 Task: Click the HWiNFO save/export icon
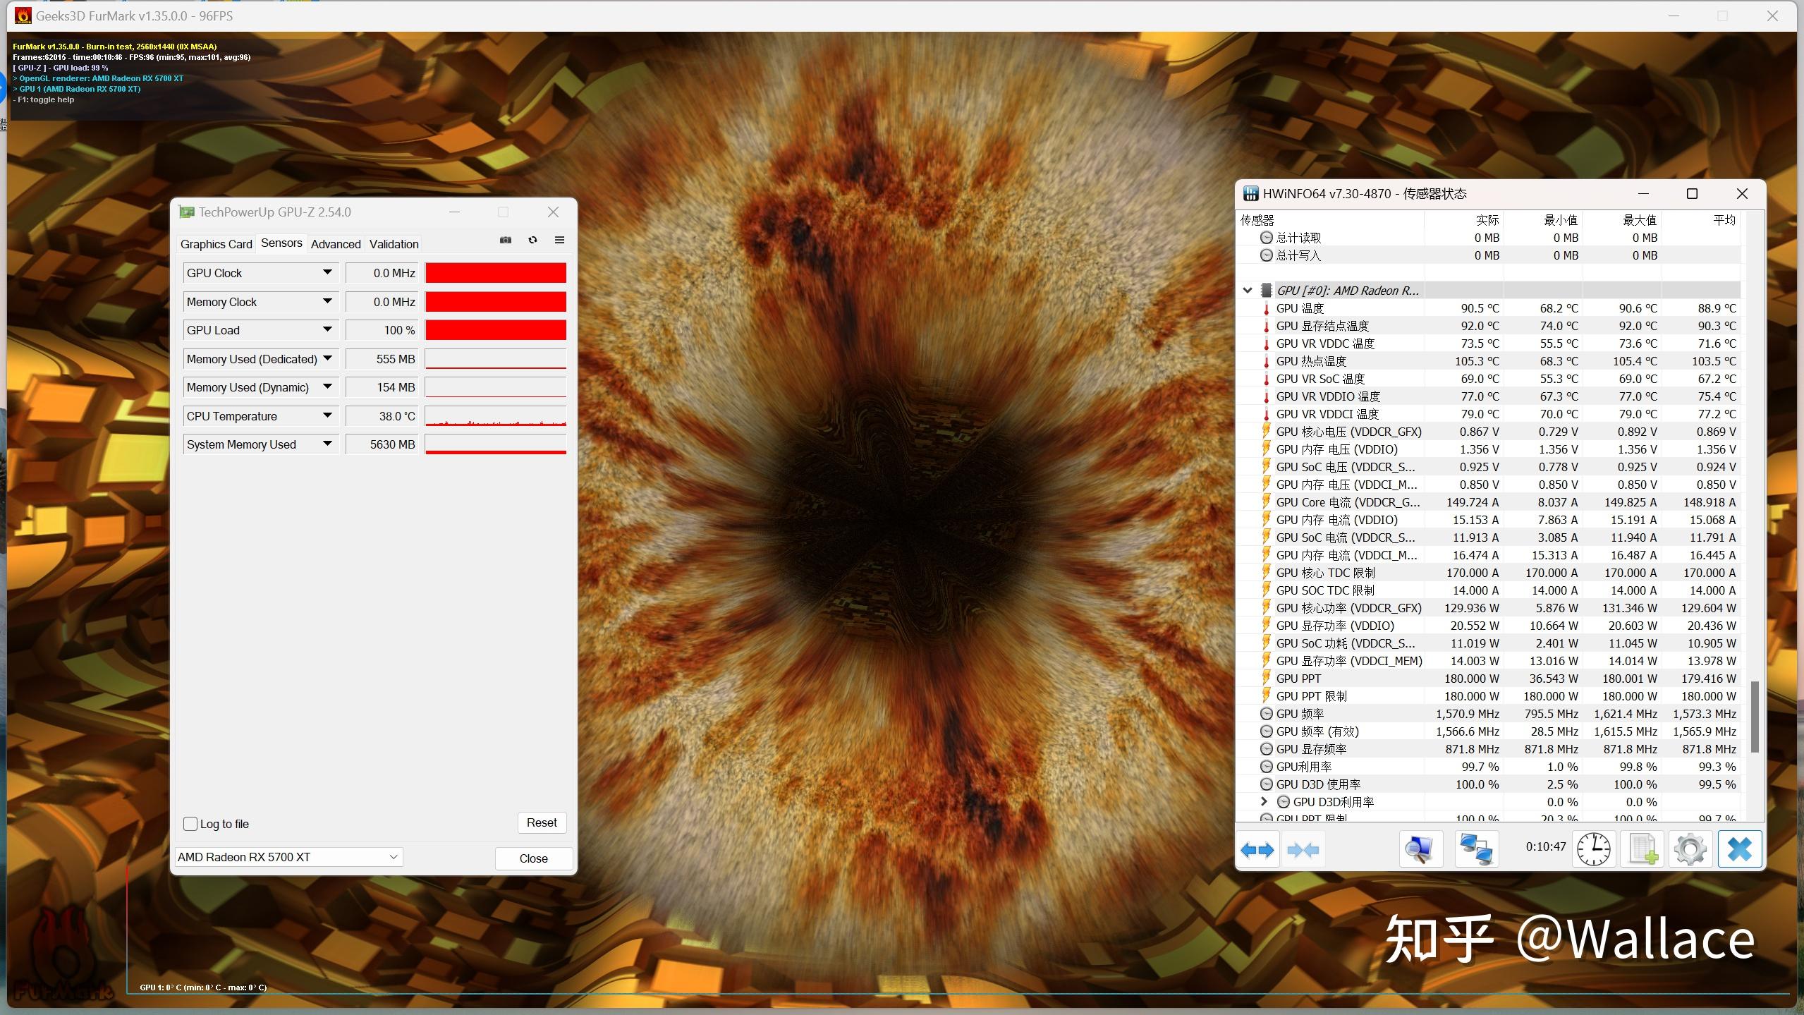pyautogui.click(x=1642, y=849)
